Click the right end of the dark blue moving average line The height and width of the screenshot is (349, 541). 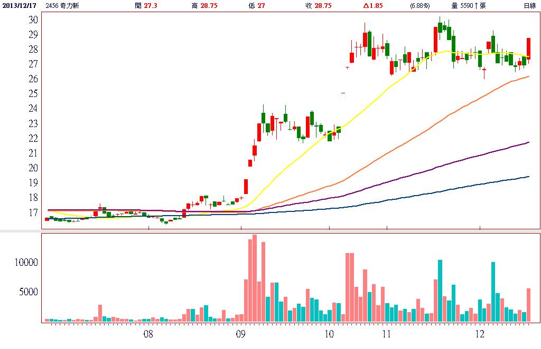[x=528, y=177]
